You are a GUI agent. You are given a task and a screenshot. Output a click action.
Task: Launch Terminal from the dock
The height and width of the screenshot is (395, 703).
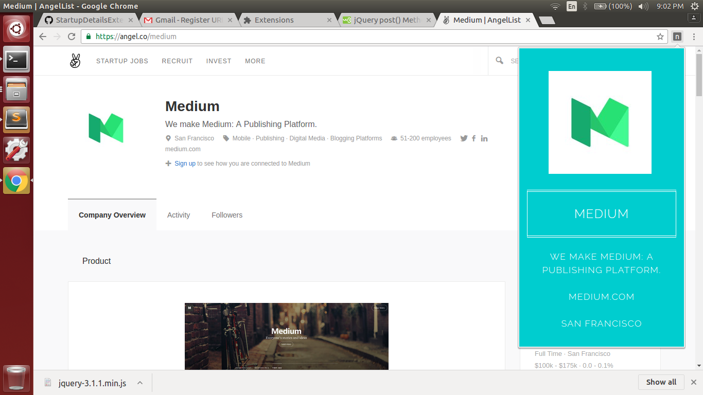[x=16, y=60]
